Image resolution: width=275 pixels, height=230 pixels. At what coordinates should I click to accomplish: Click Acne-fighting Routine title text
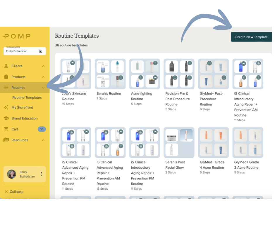pyautogui.click(x=142, y=96)
